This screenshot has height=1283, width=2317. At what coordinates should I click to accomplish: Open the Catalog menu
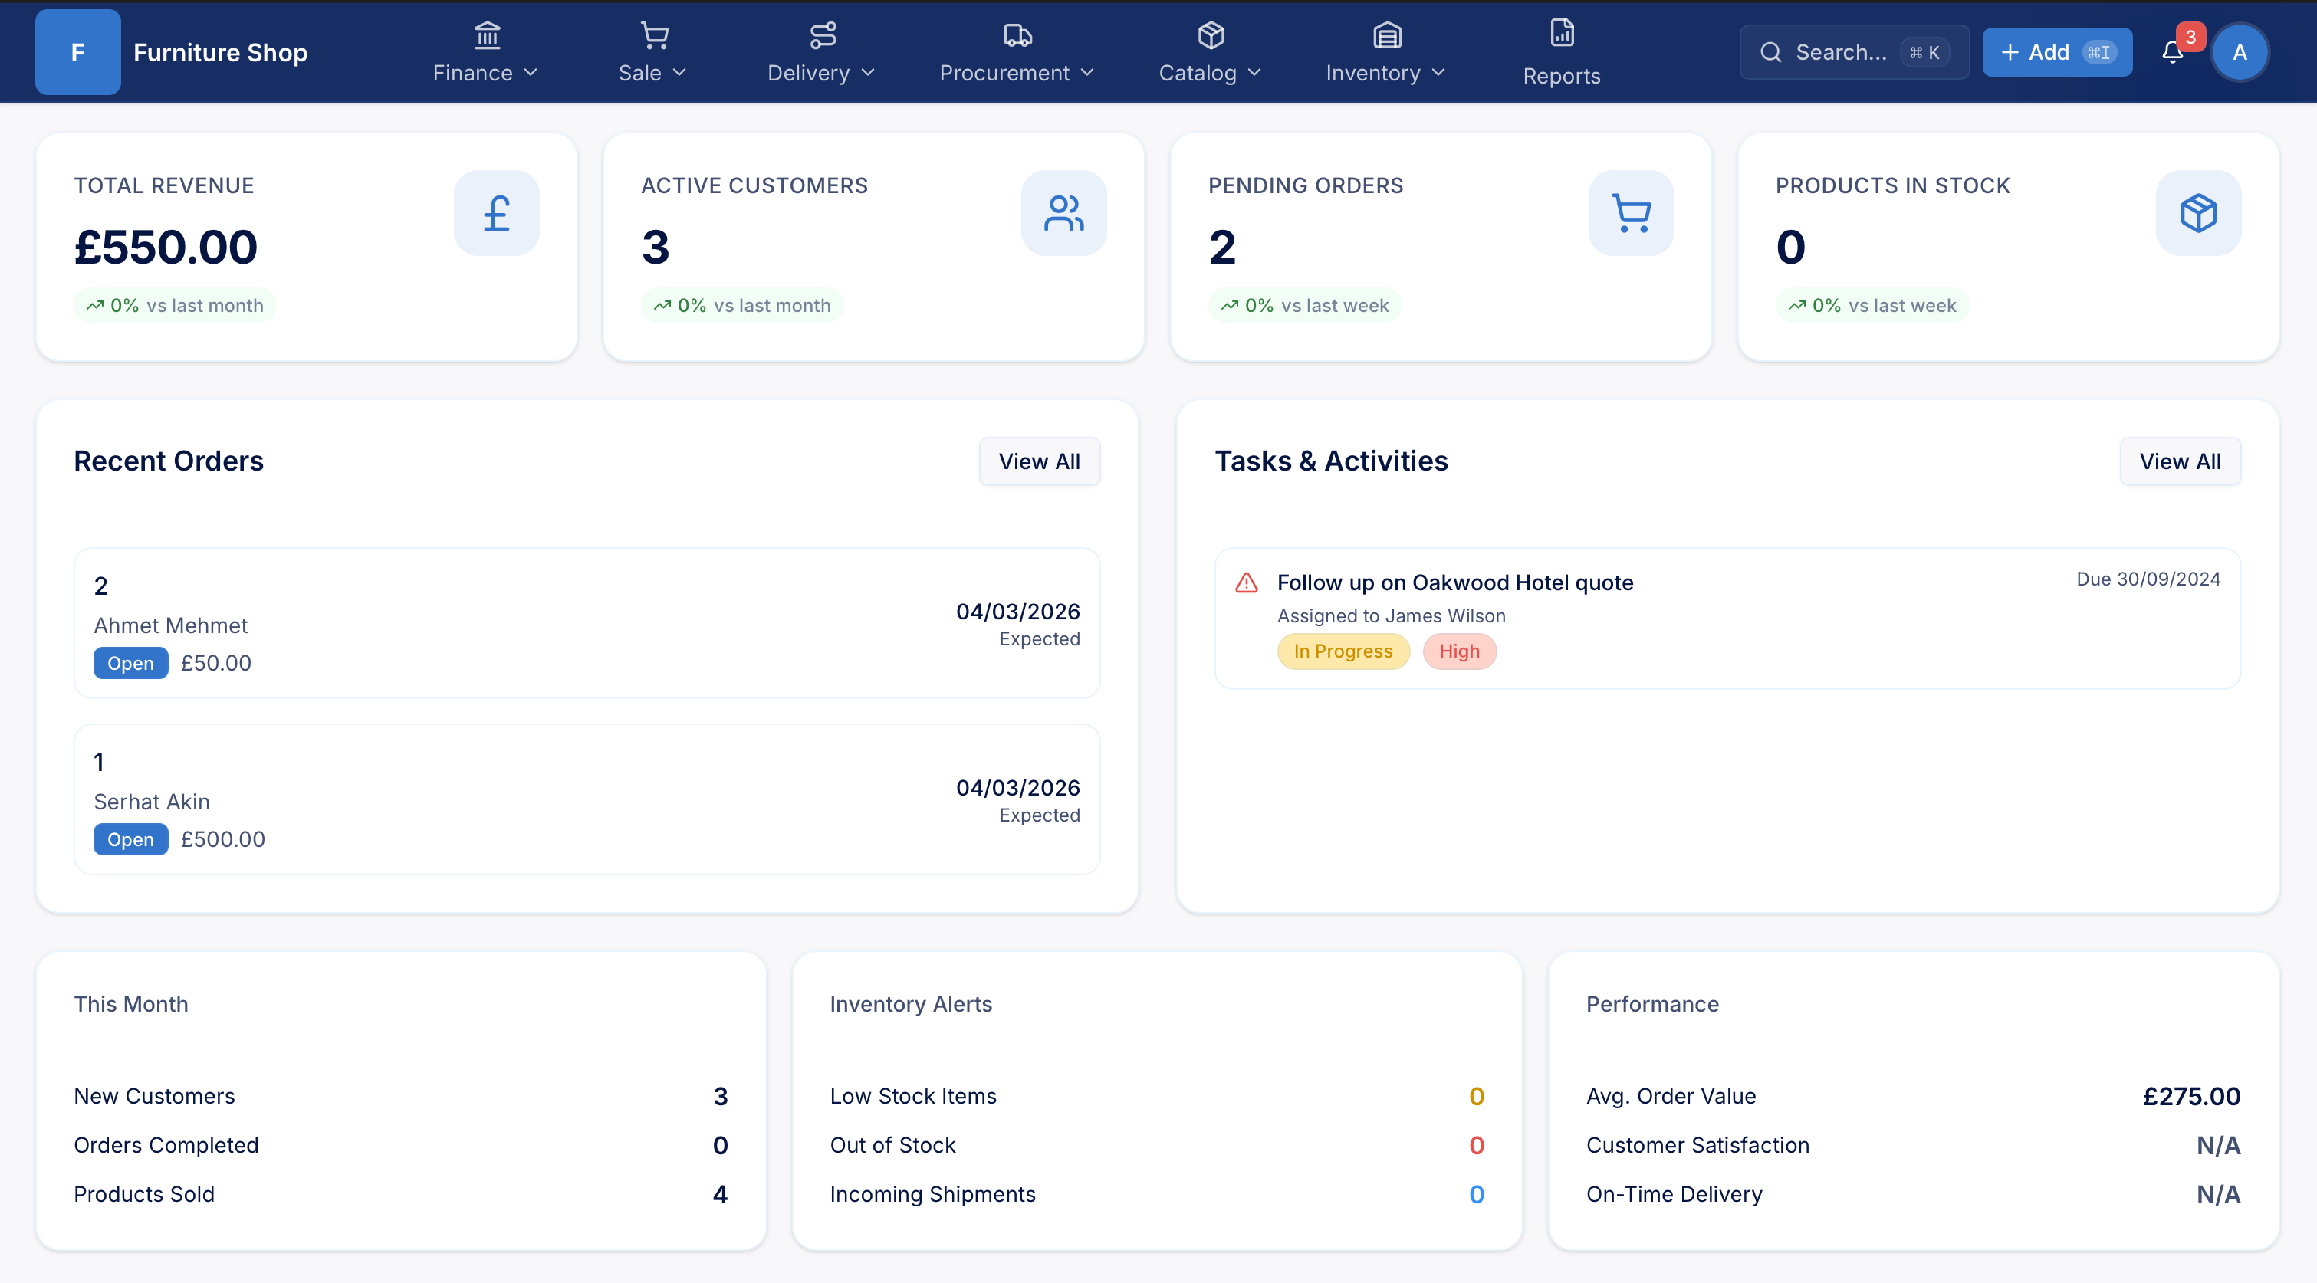[1210, 54]
